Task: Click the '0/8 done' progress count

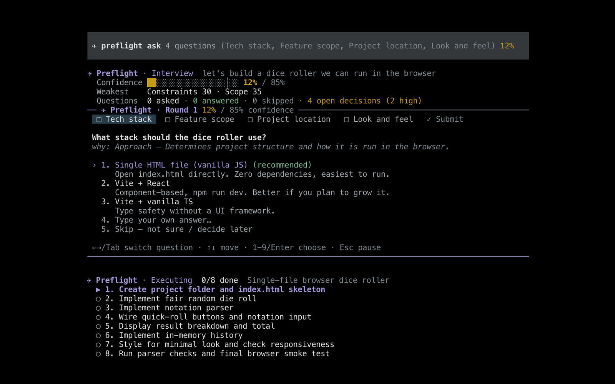Action: point(220,280)
